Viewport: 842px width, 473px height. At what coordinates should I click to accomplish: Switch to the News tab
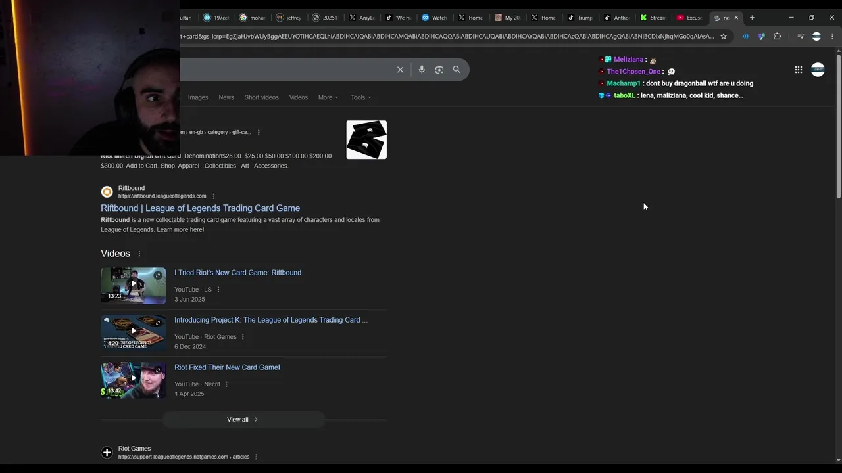[x=226, y=97]
